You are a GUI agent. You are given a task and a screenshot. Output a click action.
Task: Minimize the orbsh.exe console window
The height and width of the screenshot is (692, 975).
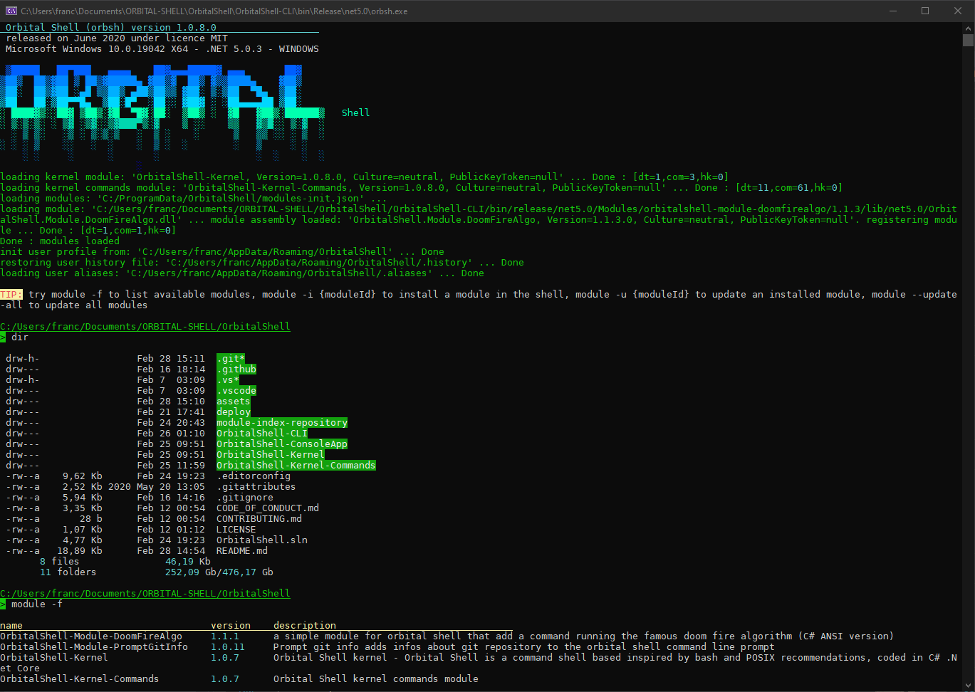click(894, 11)
